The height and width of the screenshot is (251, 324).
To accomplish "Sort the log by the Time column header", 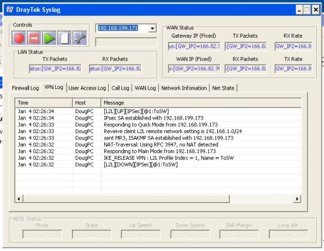I will (44, 103).
